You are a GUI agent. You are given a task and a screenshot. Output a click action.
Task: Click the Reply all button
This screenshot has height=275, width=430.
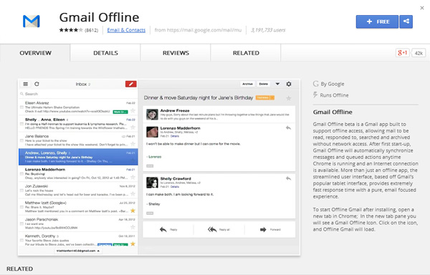[x=219, y=230]
